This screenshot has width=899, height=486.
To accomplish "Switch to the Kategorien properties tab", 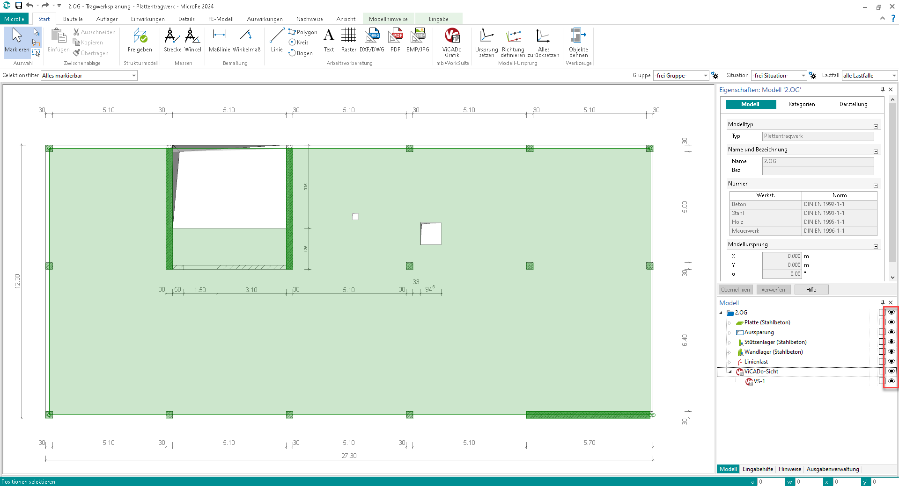I will pyautogui.click(x=801, y=104).
